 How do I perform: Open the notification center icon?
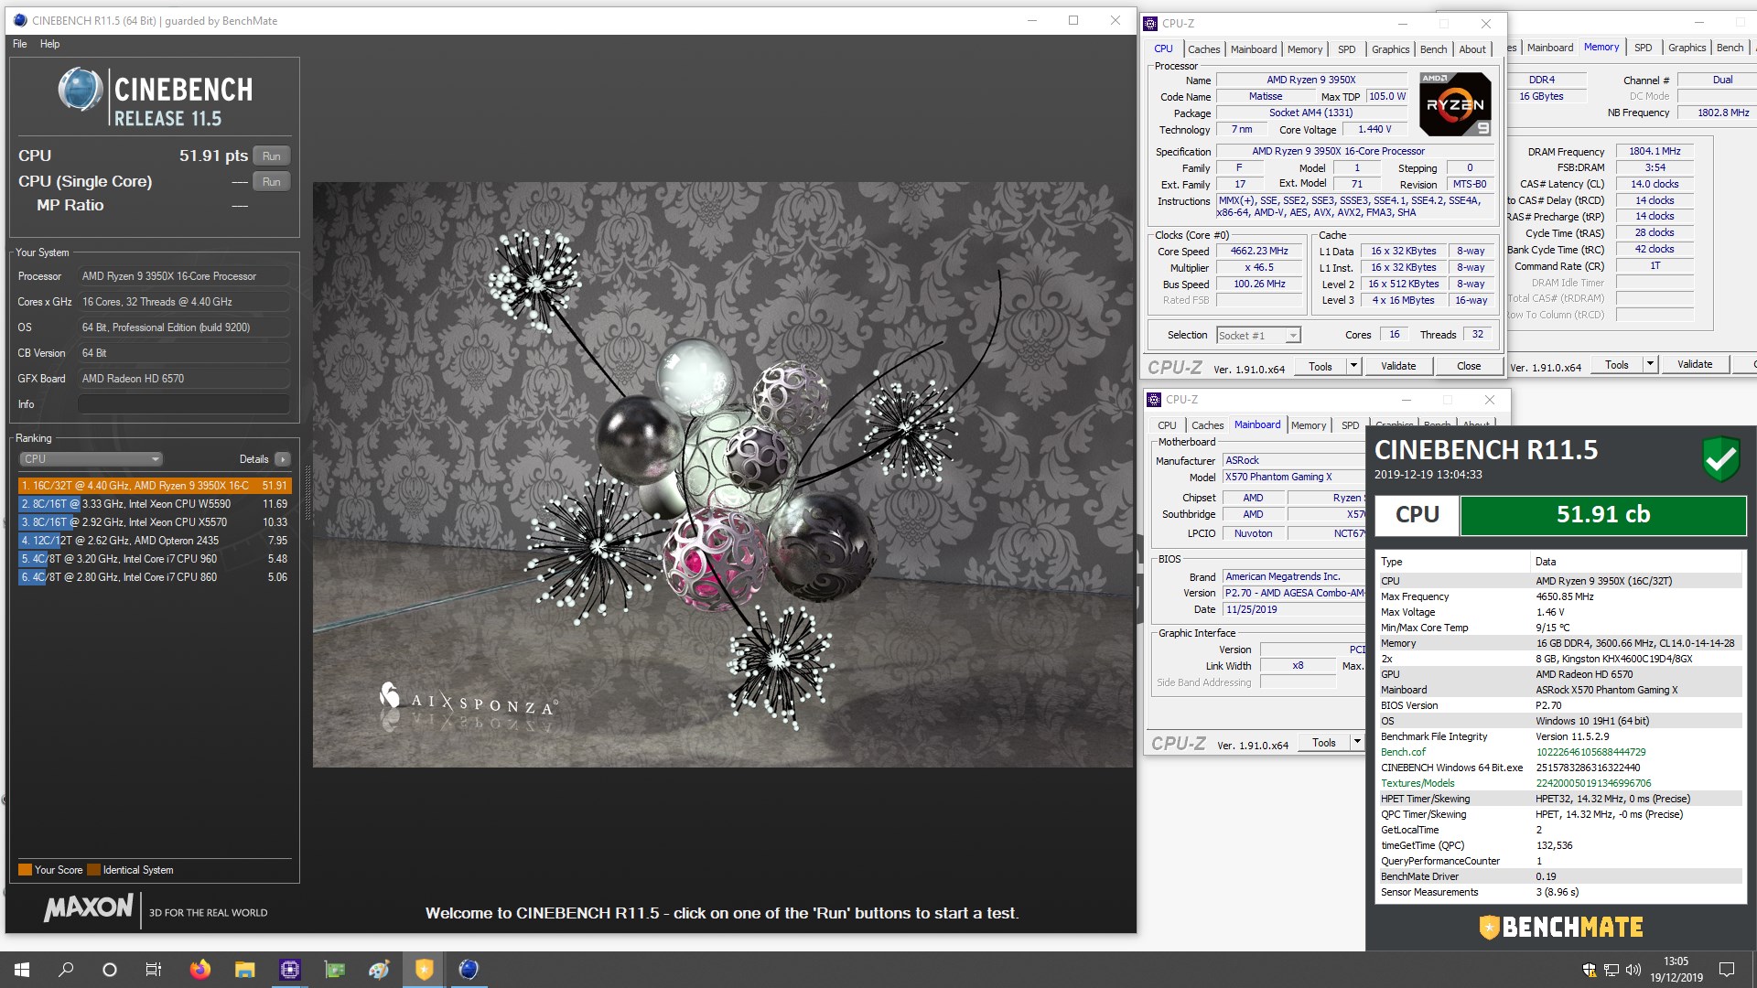tap(1727, 970)
